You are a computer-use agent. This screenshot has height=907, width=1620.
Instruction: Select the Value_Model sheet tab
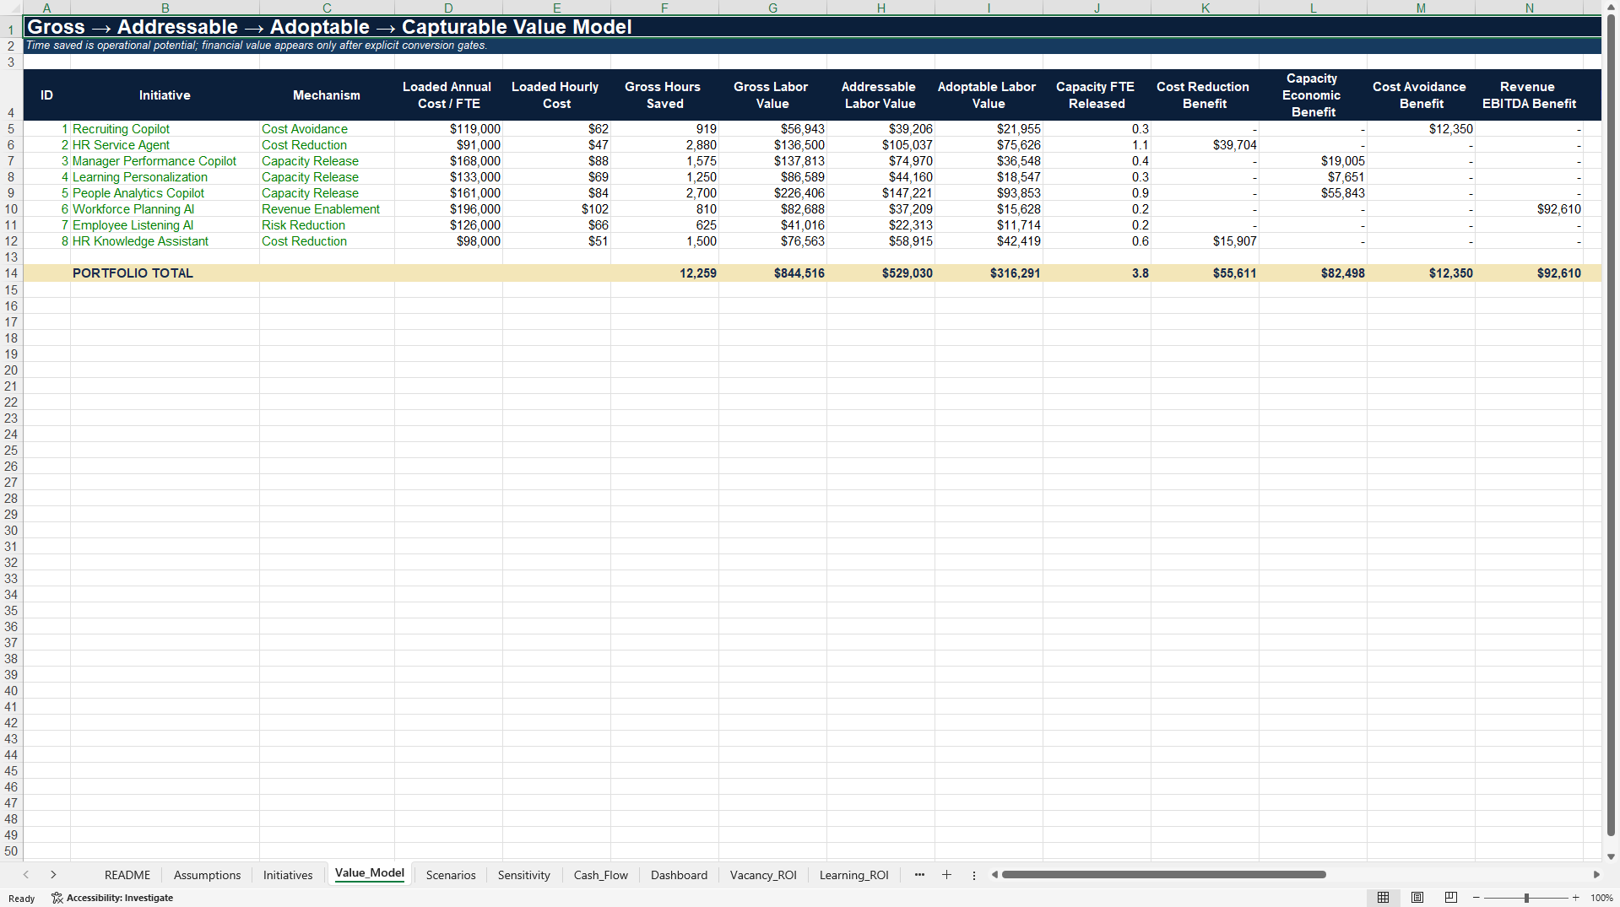click(370, 873)
